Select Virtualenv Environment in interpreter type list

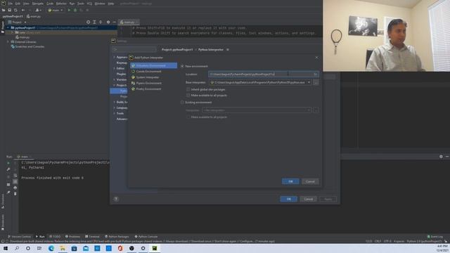pos(153,65)
